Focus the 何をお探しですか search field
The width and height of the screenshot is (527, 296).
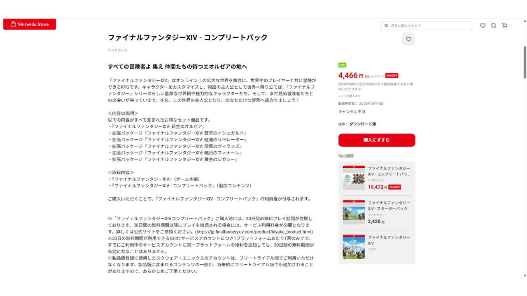426,25
